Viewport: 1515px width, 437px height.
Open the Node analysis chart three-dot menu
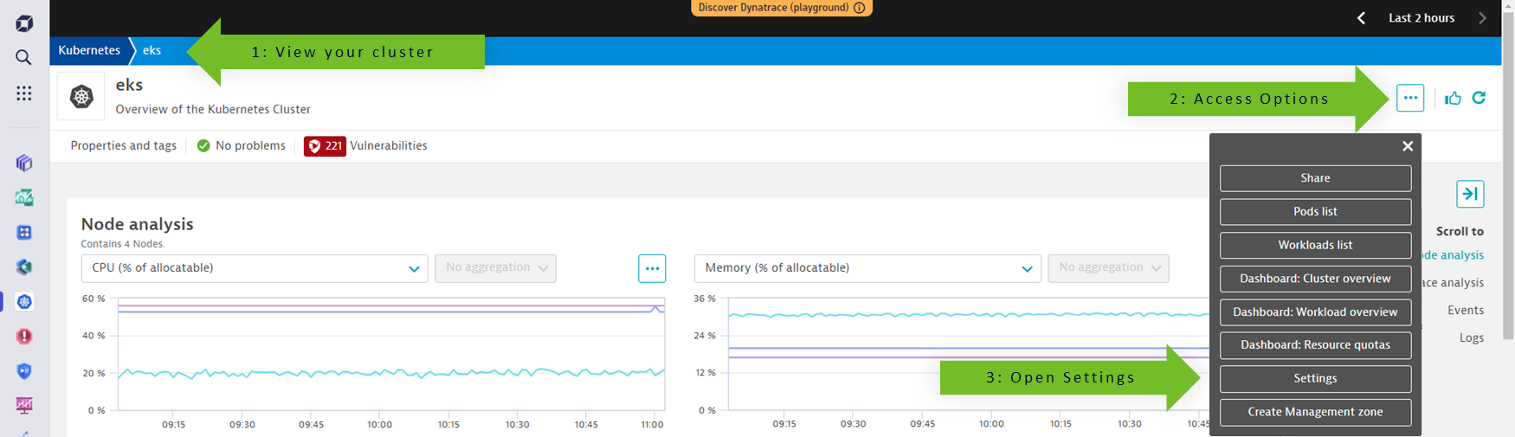coord(652,268)
